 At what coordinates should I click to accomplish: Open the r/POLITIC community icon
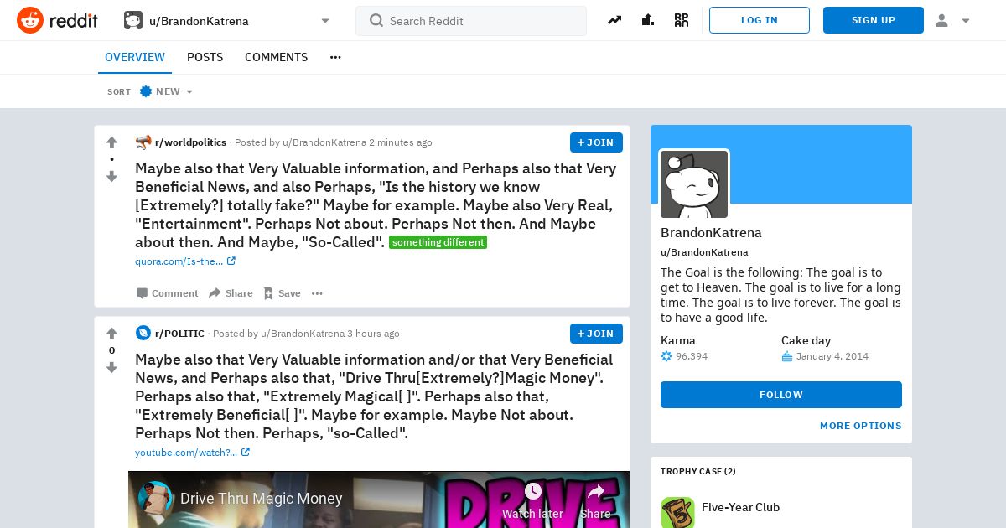[x=143, y=334]
